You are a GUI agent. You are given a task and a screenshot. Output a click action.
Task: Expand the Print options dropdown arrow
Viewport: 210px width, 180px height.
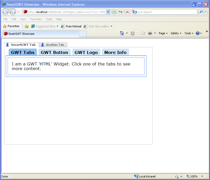(155, 33)
